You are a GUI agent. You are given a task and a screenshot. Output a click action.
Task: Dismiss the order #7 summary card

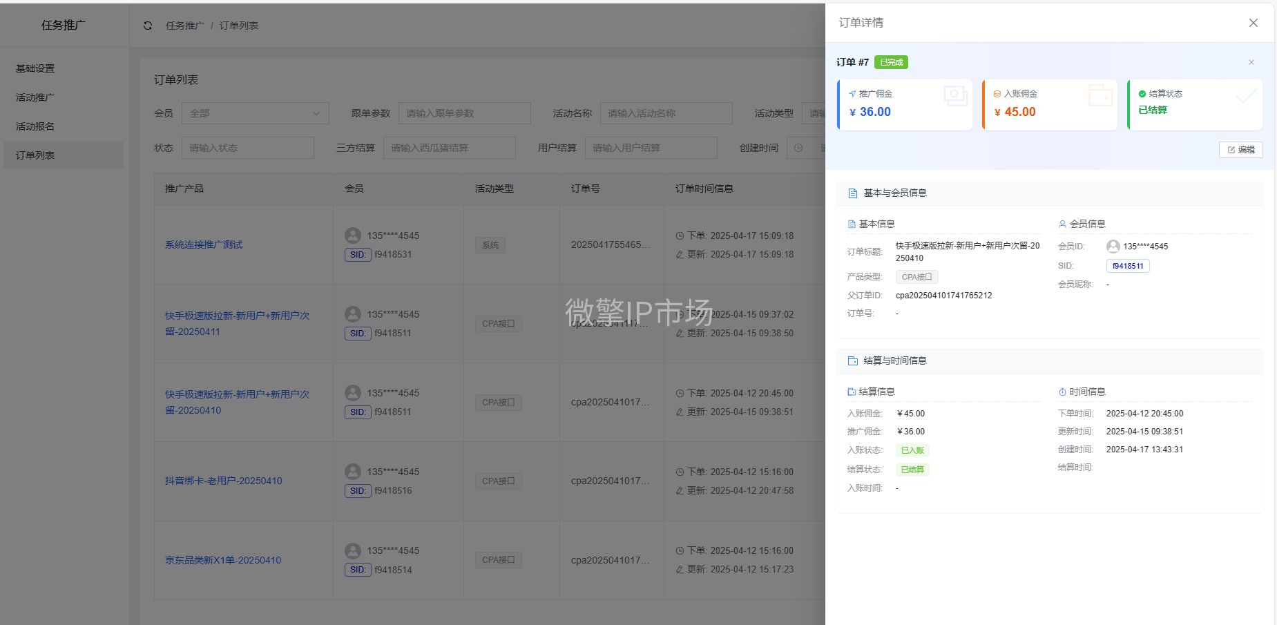[1251, 62]
